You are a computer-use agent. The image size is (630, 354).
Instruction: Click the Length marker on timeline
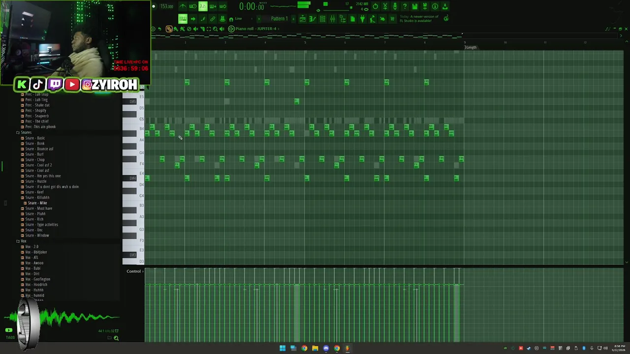click(471, 47)
